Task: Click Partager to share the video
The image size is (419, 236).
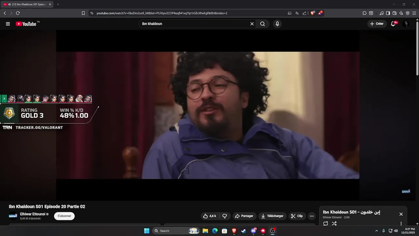Action: 244,216
